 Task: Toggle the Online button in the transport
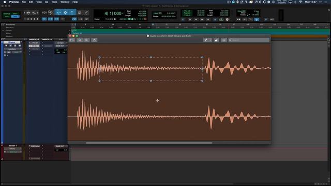183,20
